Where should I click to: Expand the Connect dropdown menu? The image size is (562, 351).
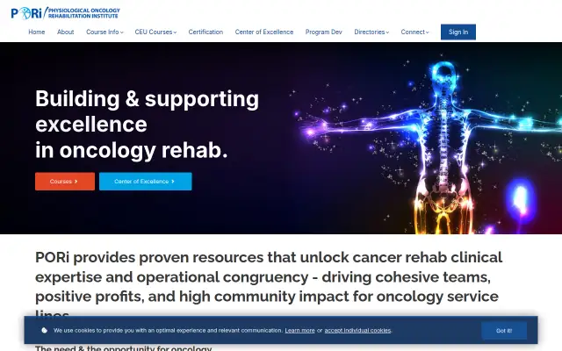point(414,32)
